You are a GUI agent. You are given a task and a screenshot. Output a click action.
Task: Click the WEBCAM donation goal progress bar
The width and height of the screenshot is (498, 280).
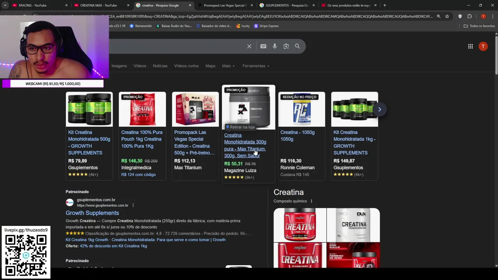pos(53,84)
